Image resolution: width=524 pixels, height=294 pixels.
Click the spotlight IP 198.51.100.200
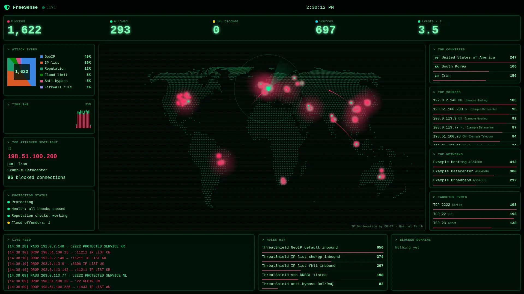pyautogui.click(x=32, y=157)
